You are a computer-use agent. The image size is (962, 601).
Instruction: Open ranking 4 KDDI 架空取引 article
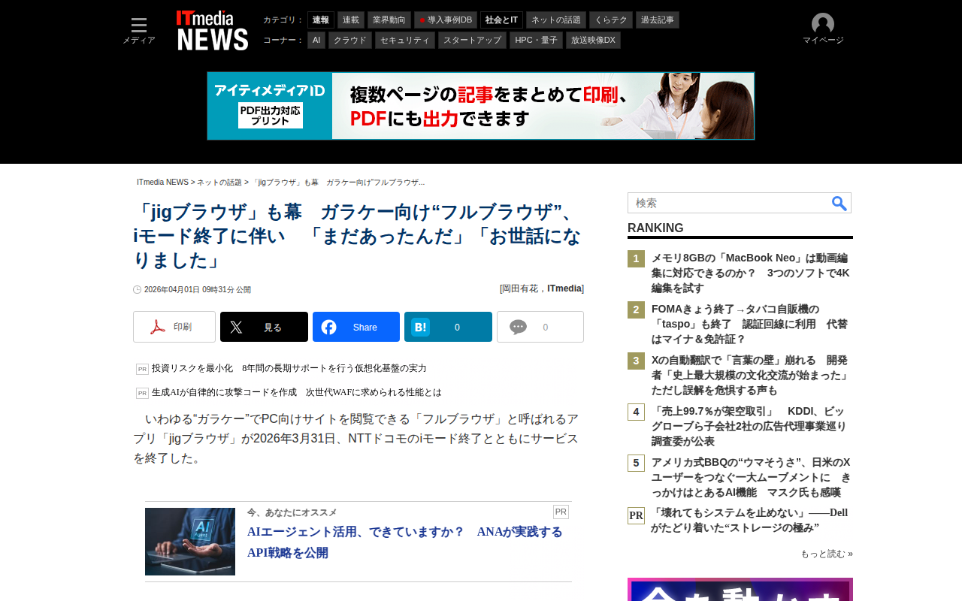tap(751, 427)
